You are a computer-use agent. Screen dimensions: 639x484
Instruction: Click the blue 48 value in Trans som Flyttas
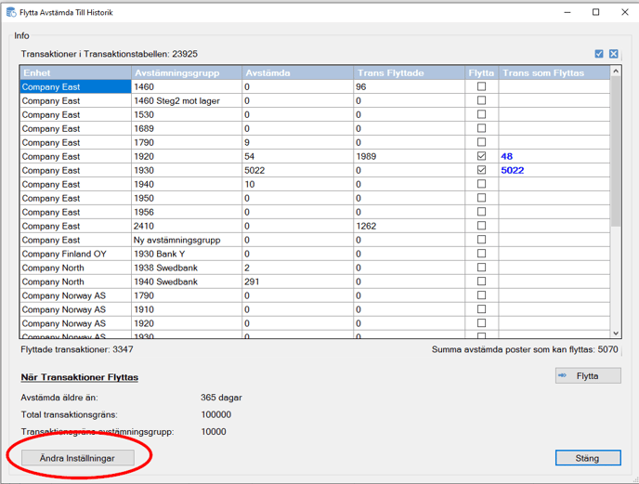pyautogui.click(x=506, y=157)
